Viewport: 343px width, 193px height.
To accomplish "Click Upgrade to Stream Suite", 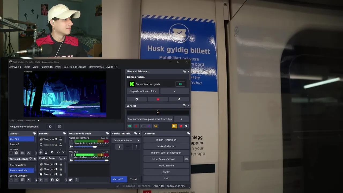I will pos(143,91).
